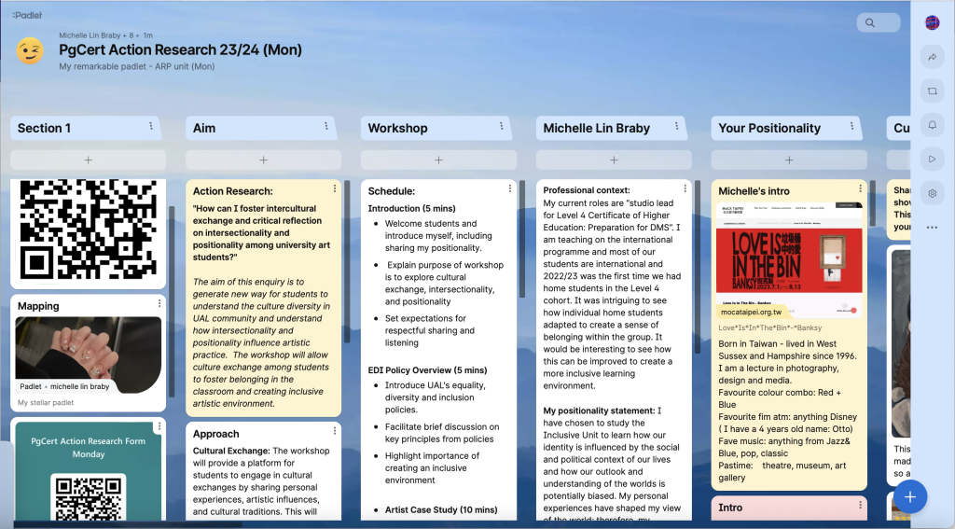Click the 'Action Research:' post heading
Screen dimensions: 955x529
click(232, 191)
